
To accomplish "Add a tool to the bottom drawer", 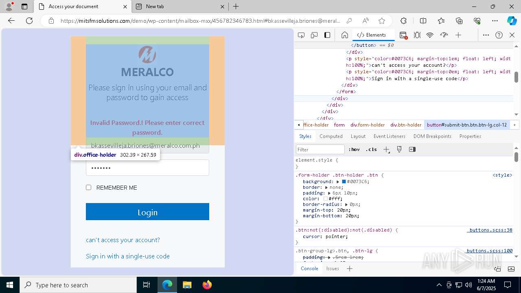I will pyautogui.click(x=349, y=269).
